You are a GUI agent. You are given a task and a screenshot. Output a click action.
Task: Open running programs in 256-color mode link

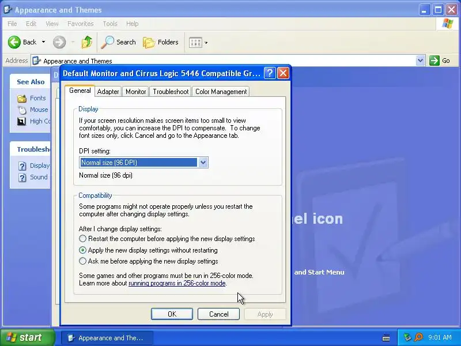coord(177,283)
